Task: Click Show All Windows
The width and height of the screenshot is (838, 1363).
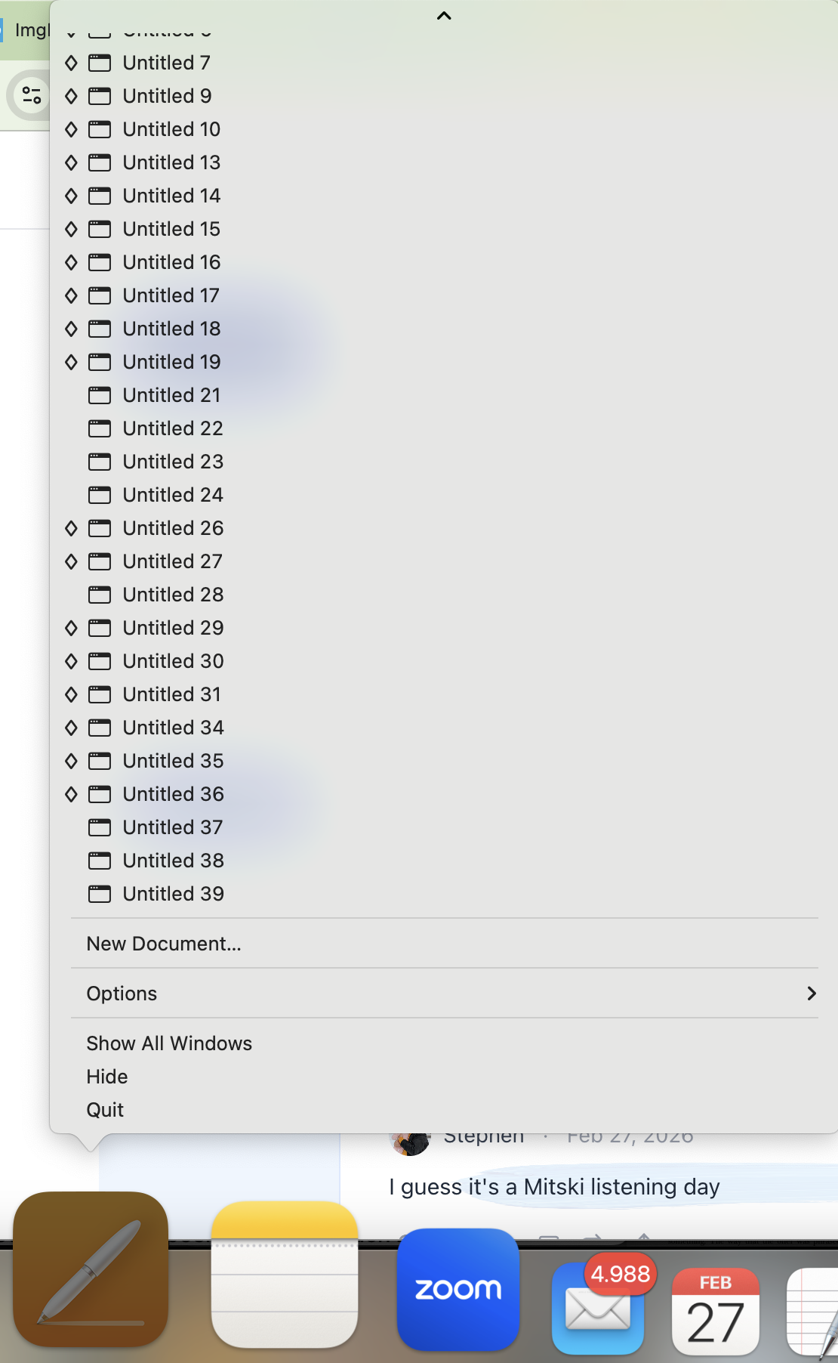Action: pyautogui.click(x=169, y=1043)
